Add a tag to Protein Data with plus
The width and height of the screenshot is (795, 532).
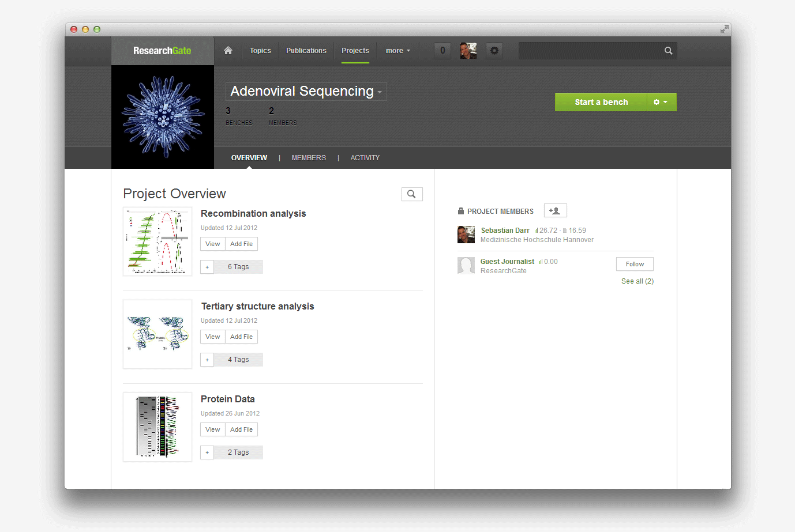pyautogui.click(x=207, y=452)
